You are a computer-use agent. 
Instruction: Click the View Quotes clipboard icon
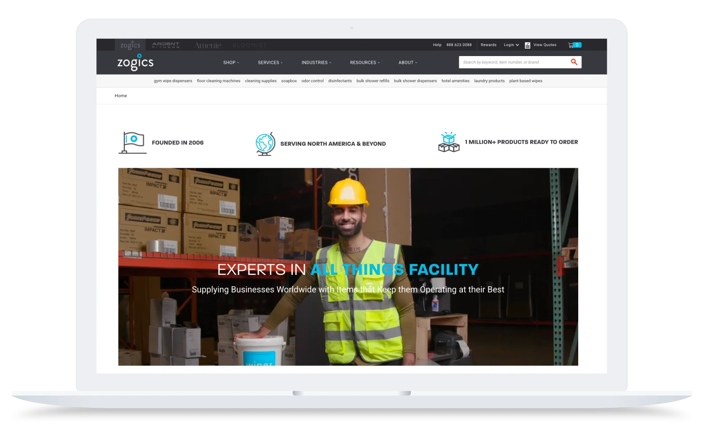[x=527, y=45]
